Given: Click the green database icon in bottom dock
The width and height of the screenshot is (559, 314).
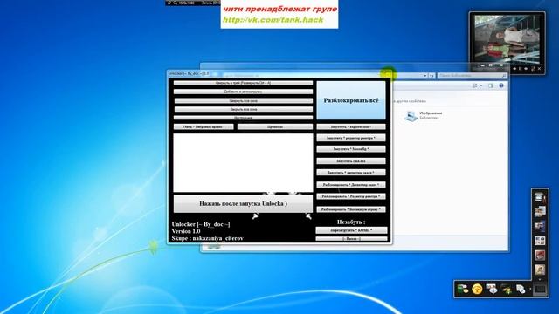Looking at the screenshot, I should point(463,289).
